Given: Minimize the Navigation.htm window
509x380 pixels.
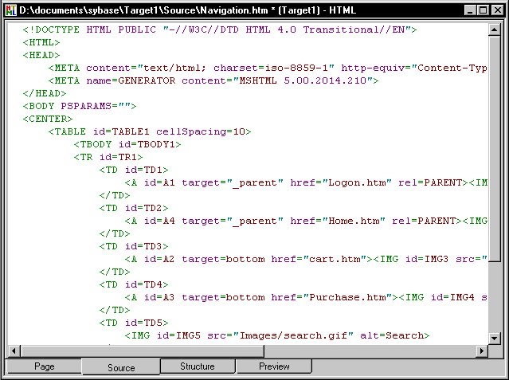Looking at the screenshot, I should 470,10.
